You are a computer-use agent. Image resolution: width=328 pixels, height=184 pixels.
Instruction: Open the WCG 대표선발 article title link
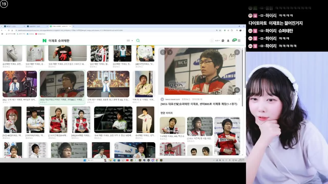[x=199, y=104]
